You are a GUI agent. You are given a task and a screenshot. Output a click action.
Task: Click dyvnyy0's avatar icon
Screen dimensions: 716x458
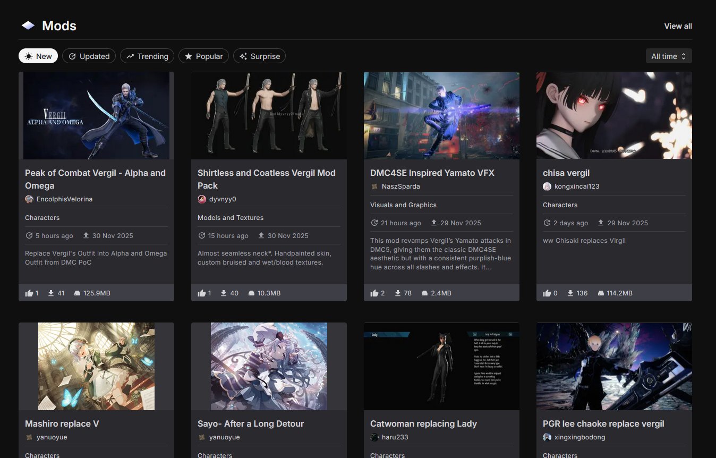point(202,199)
